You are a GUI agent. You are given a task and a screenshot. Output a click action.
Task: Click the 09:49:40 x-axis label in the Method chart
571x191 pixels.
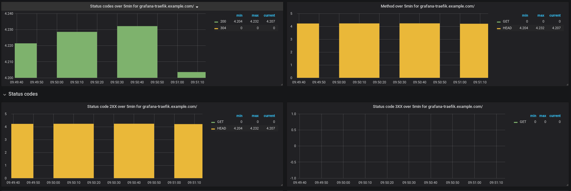tap(299, 82)
